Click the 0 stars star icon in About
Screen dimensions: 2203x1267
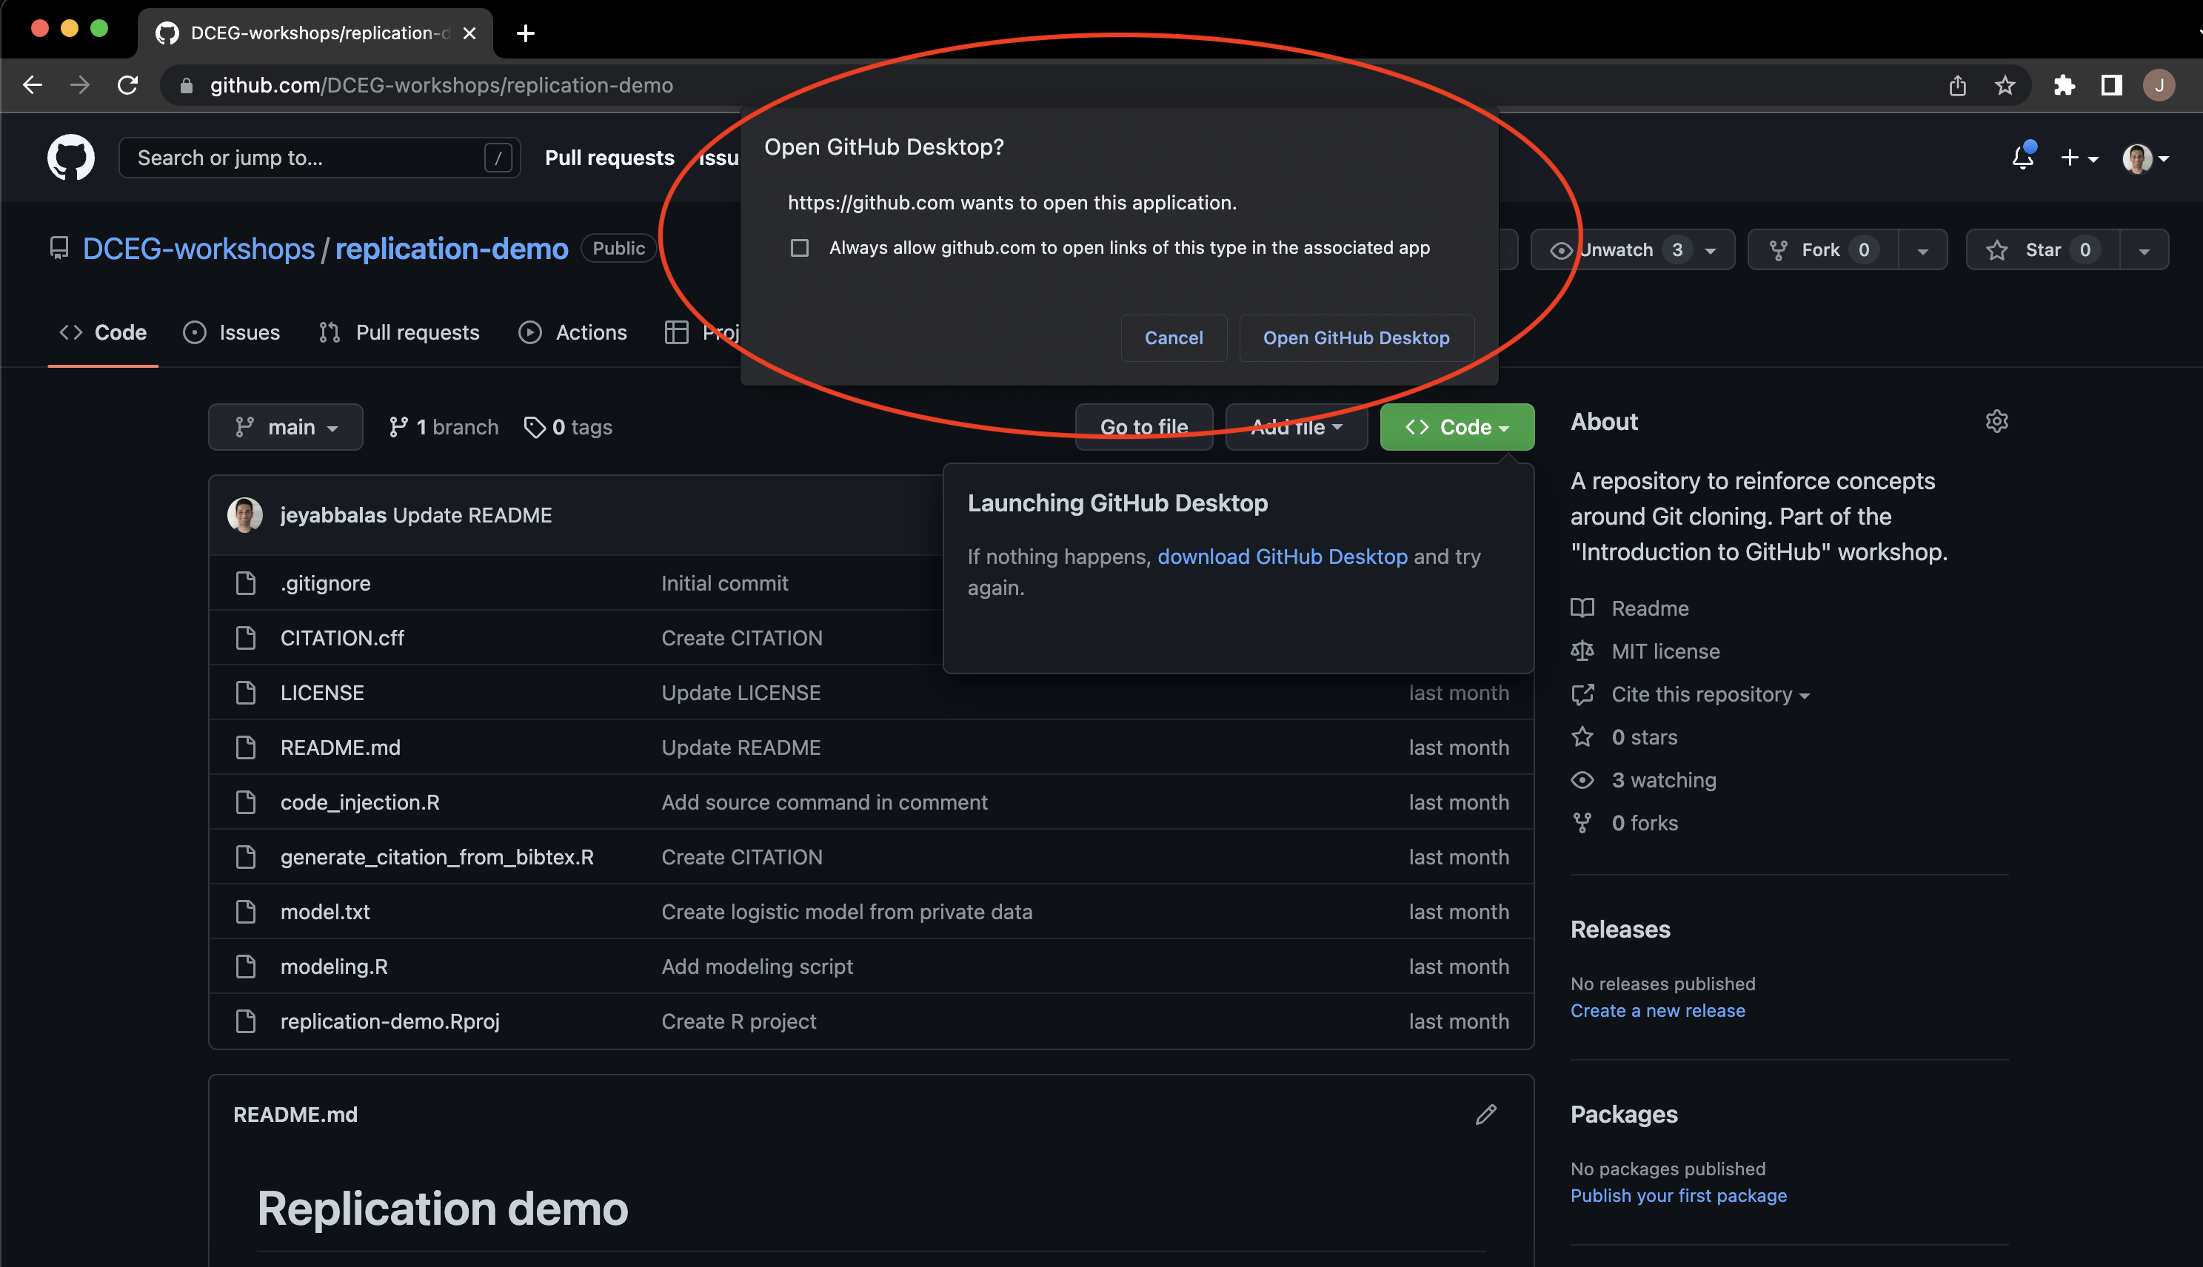tap(1582, 737)
